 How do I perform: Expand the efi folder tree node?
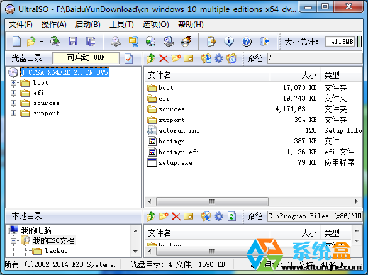coord(13,93)
